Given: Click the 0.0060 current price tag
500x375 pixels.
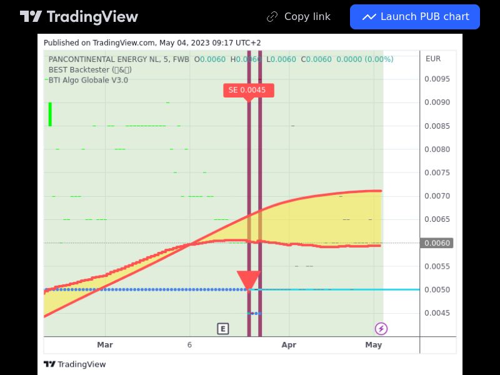Looking at the screenshot, I should coord(436,243).
